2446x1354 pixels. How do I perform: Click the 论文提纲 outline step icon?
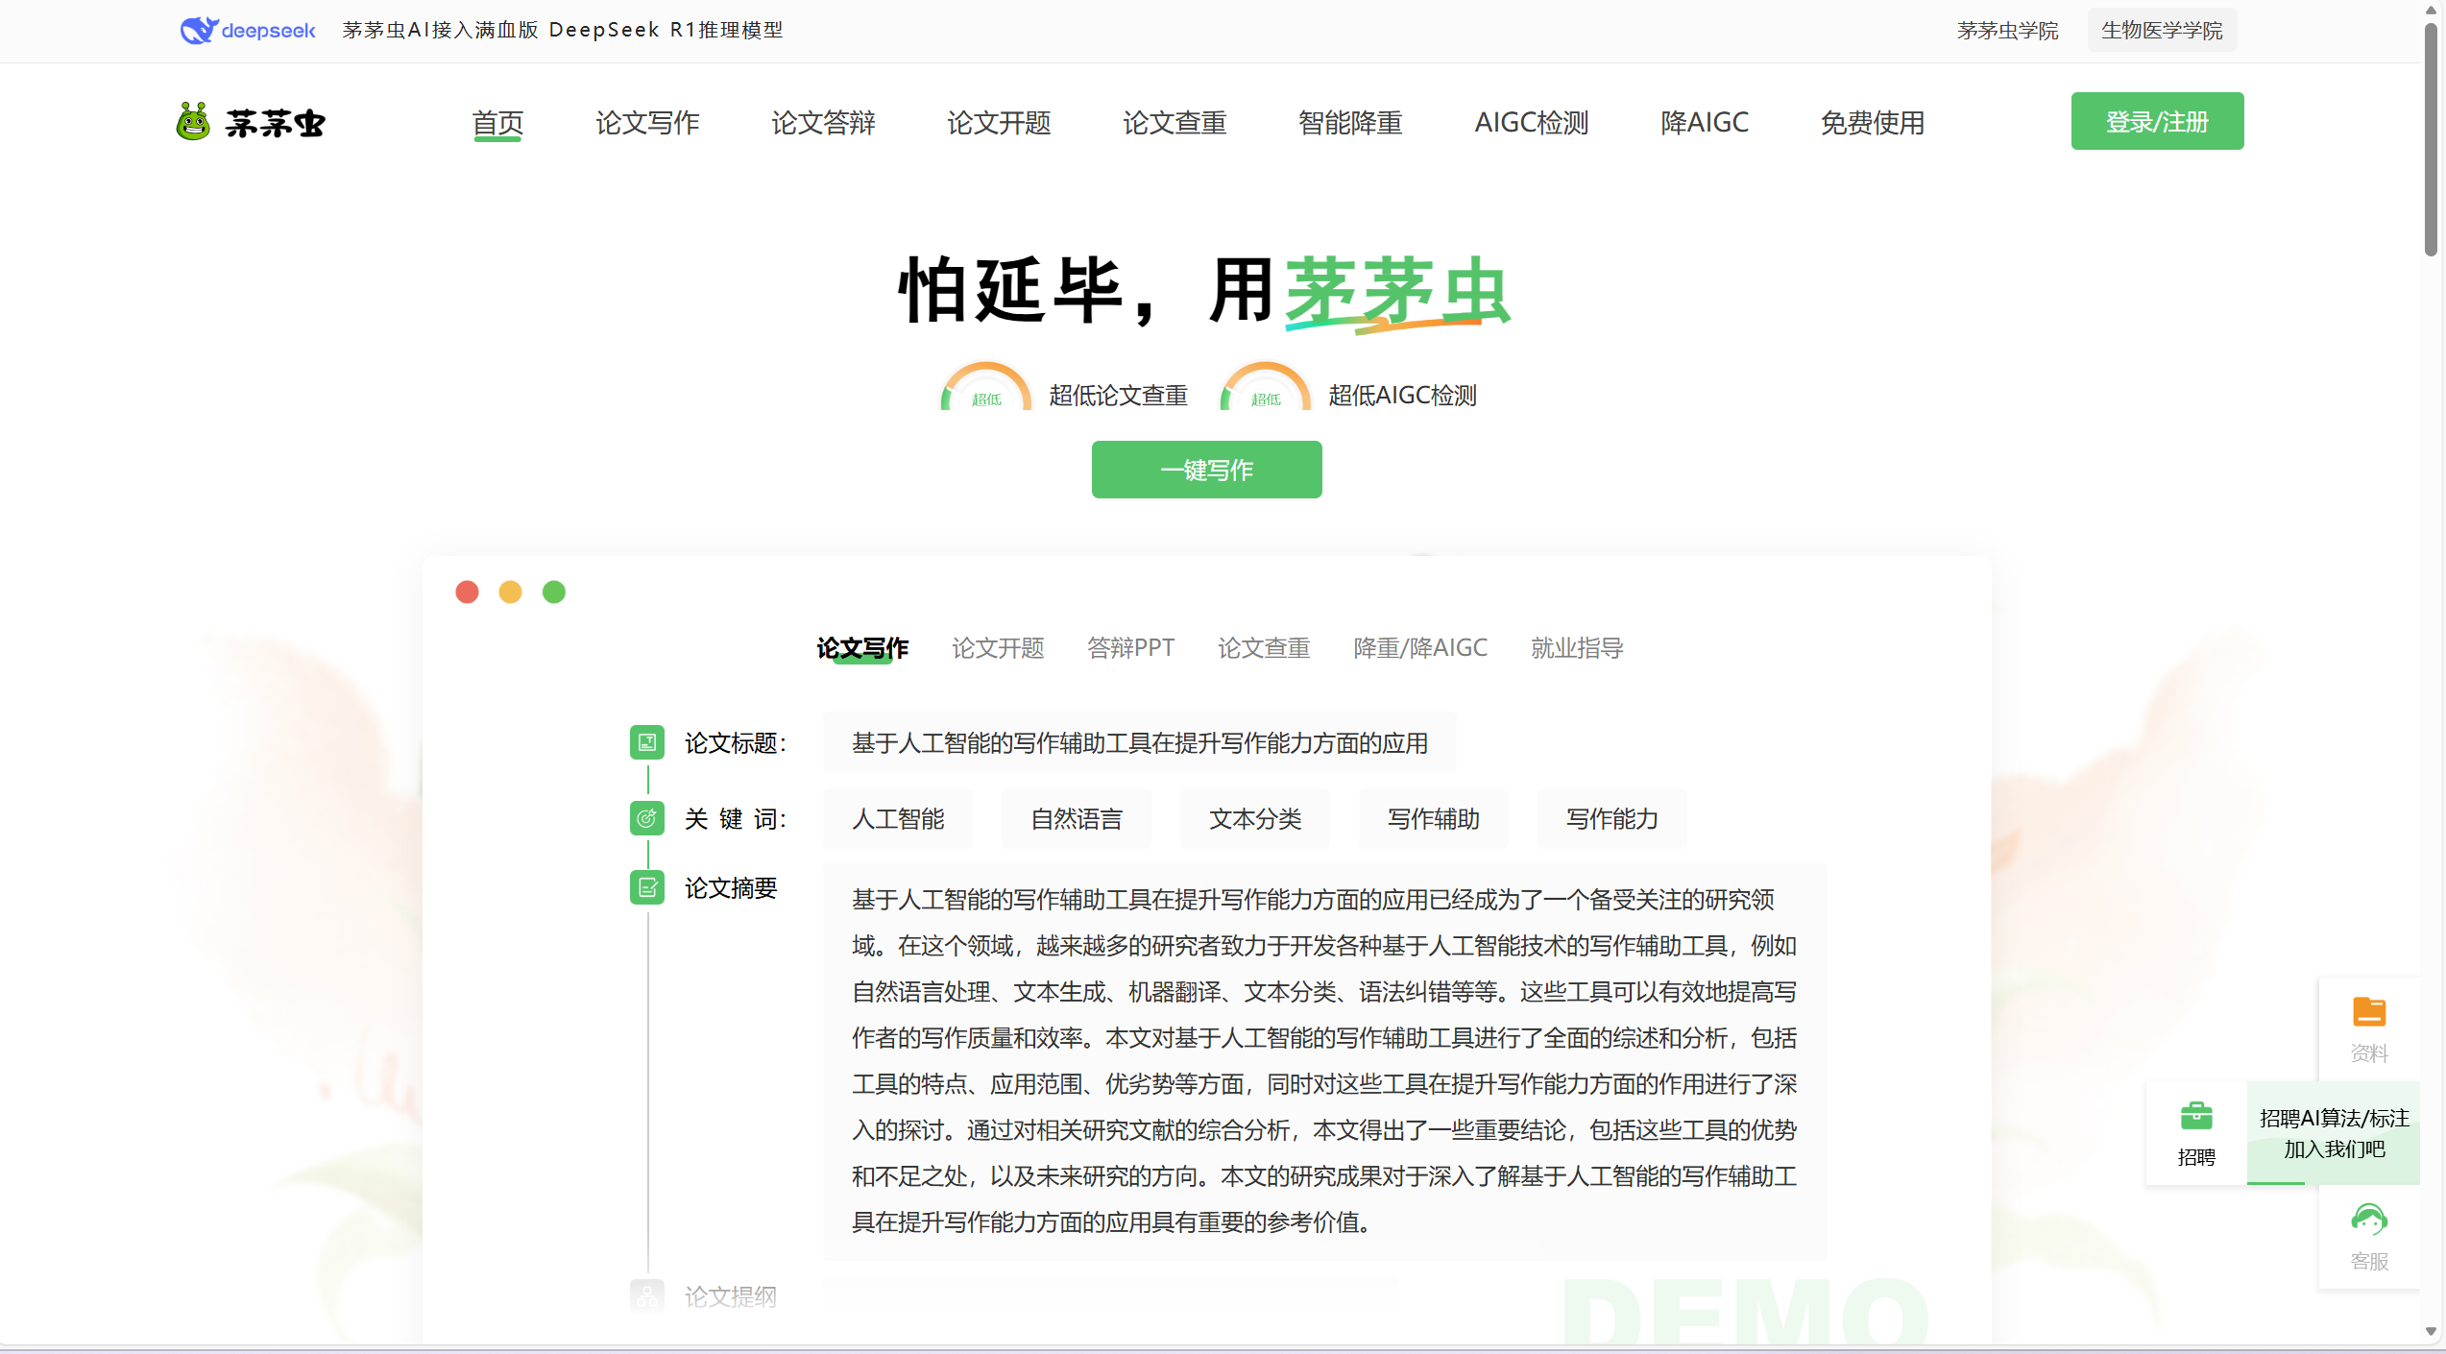point(647,1296)
